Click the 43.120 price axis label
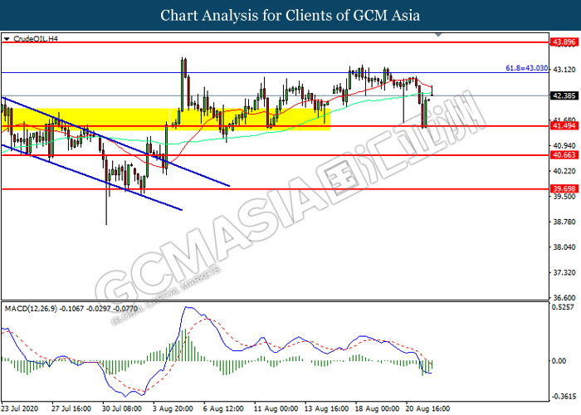Image resolution: width=581 pixels, height=415 pixels. tap(564, 70)
